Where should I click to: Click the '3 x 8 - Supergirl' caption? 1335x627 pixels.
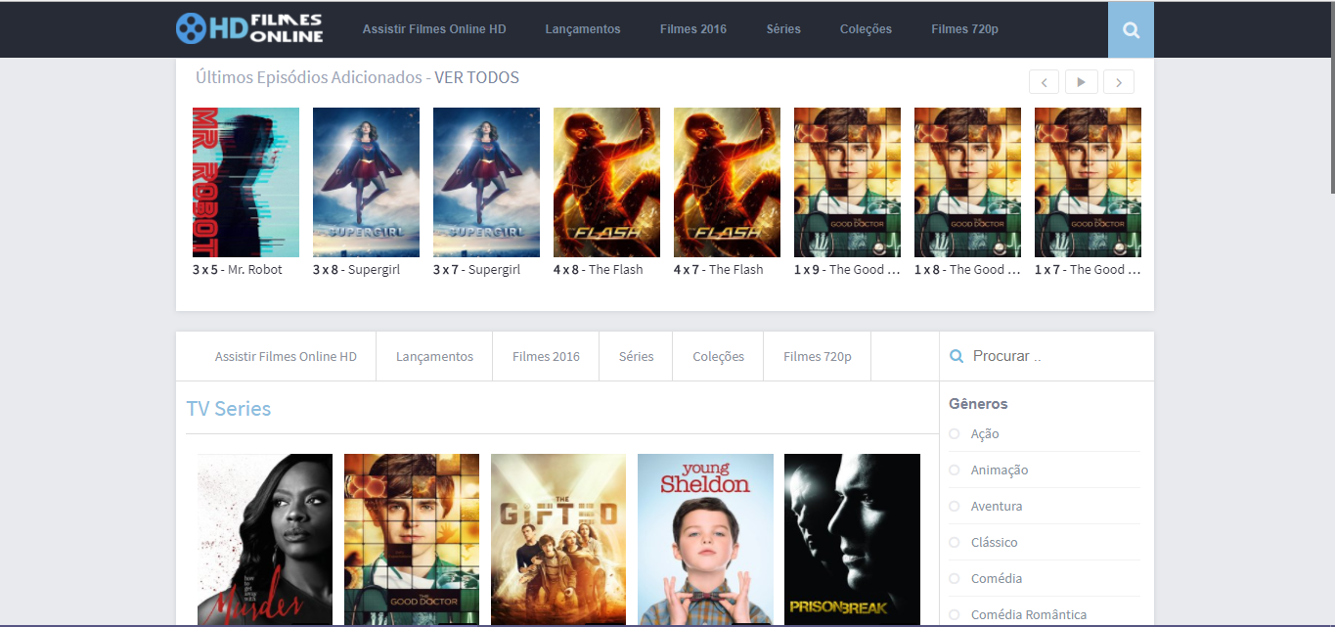(x=357, y=269)
